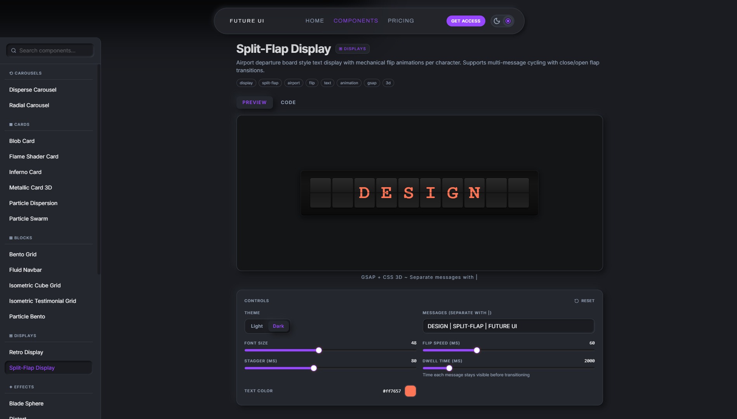The width and height of the screenshot is (737, 419).
Task: Switch the preview theme to Light
Action: point(256,326)
